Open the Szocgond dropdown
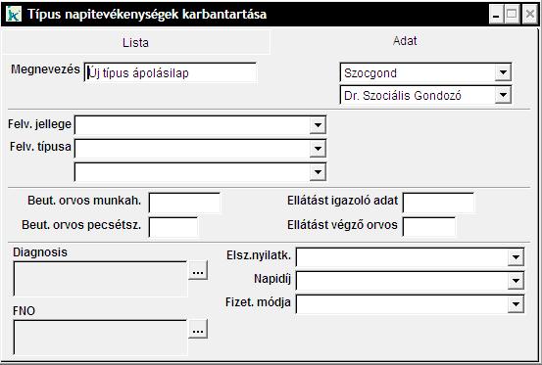The width and height of the screenshot is (542, 365). click(x=425, y=72)
